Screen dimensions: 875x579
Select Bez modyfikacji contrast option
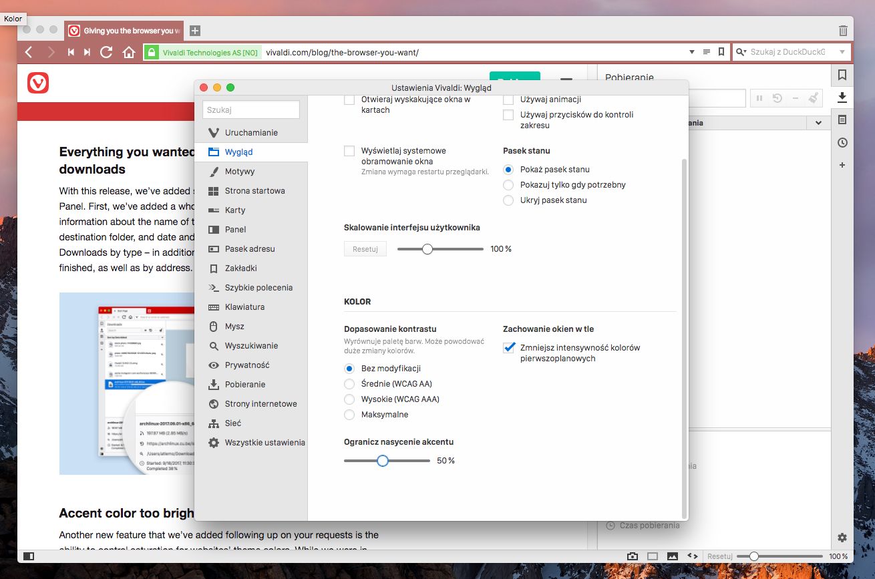tap(349, 369)
